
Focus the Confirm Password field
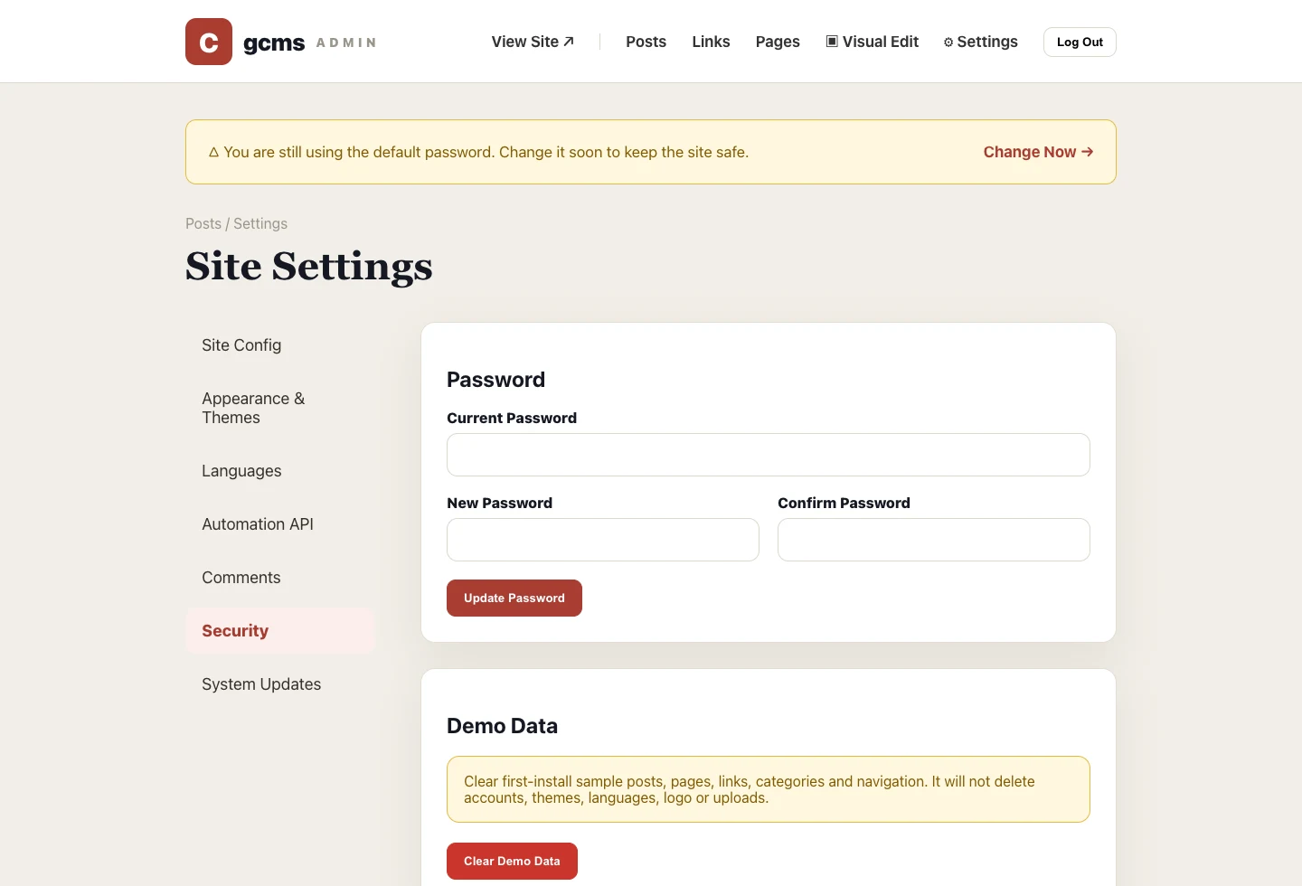(x=934, y=540)
